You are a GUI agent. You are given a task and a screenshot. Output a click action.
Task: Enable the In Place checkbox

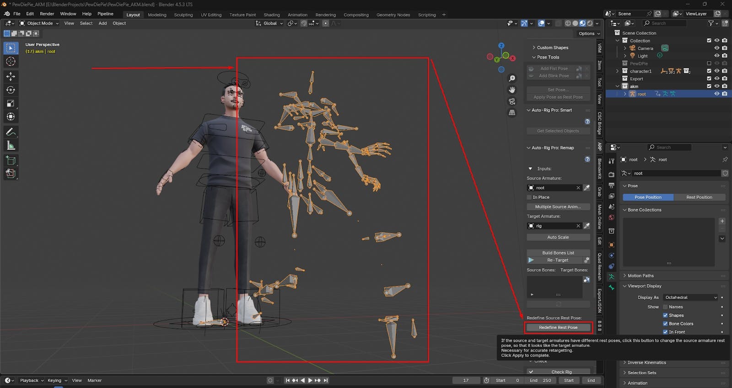(529, 197)
